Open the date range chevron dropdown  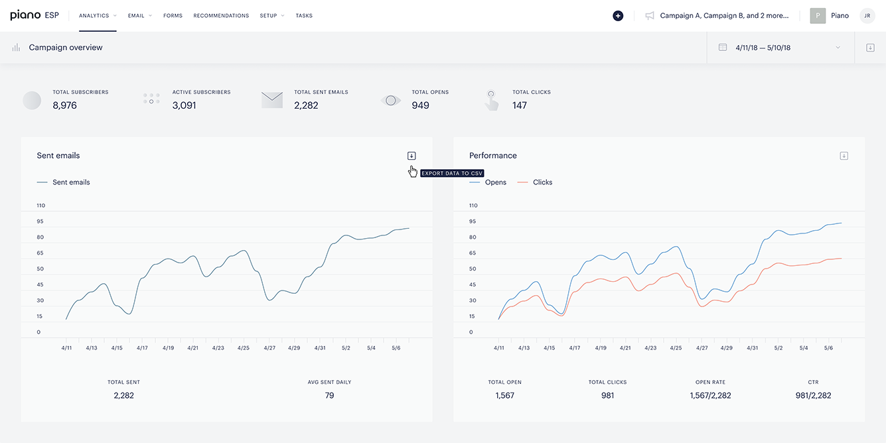coord(838,48)
